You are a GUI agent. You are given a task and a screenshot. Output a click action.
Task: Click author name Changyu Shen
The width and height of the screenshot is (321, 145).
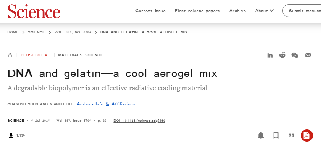click(x=23, y=104)
